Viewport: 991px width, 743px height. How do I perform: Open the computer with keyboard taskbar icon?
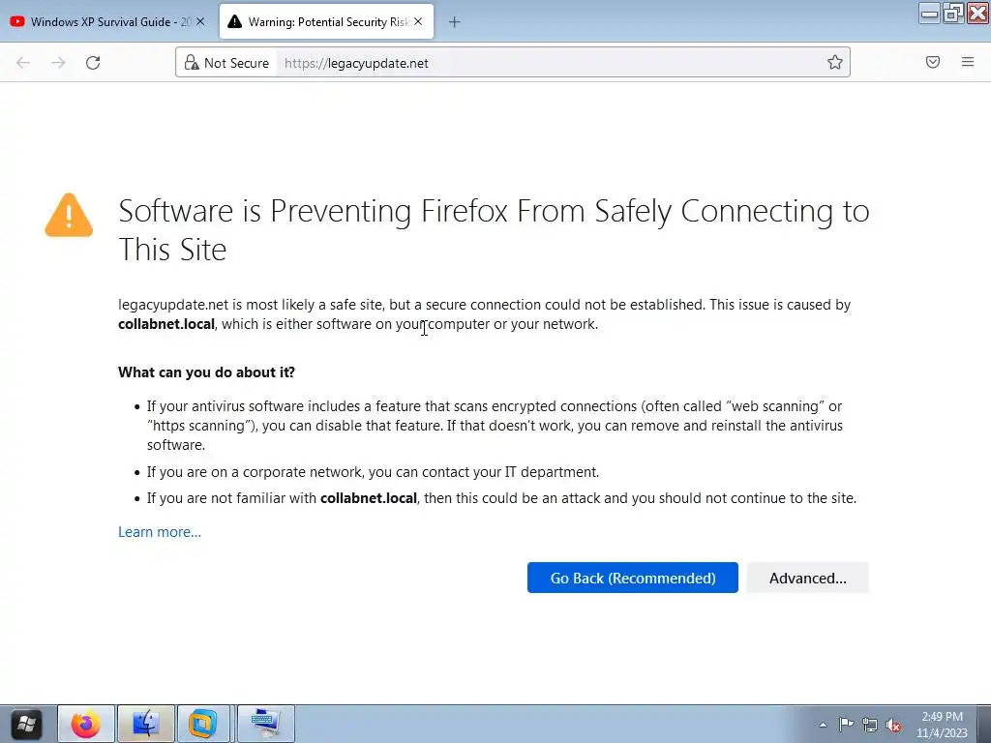point(265,724)
